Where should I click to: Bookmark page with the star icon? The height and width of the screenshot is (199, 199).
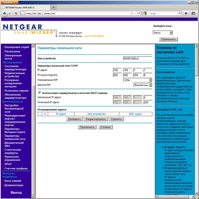click(x=132, y=14)
